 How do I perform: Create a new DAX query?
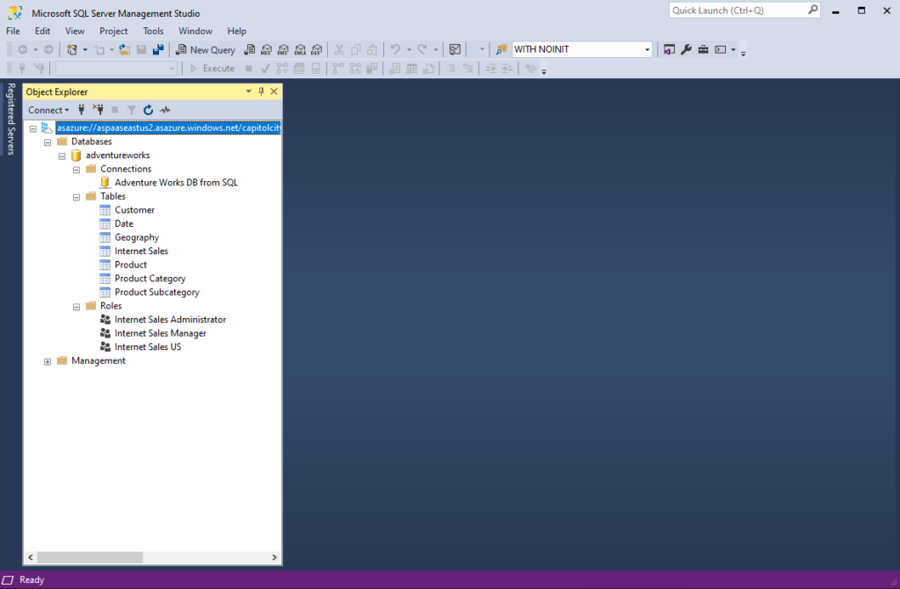pyautogui.click(x=316, y=49)
